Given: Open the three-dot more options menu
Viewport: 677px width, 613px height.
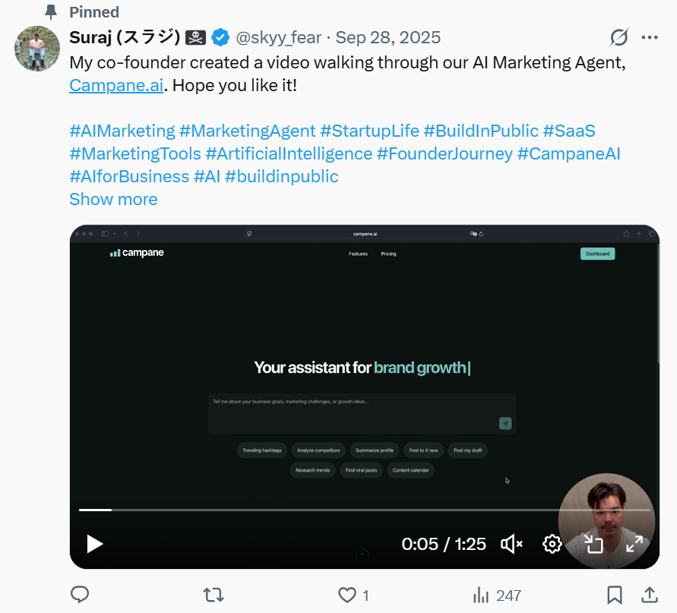Looking at the screenshot, I should pyautogui.click(x=650, y=37).
